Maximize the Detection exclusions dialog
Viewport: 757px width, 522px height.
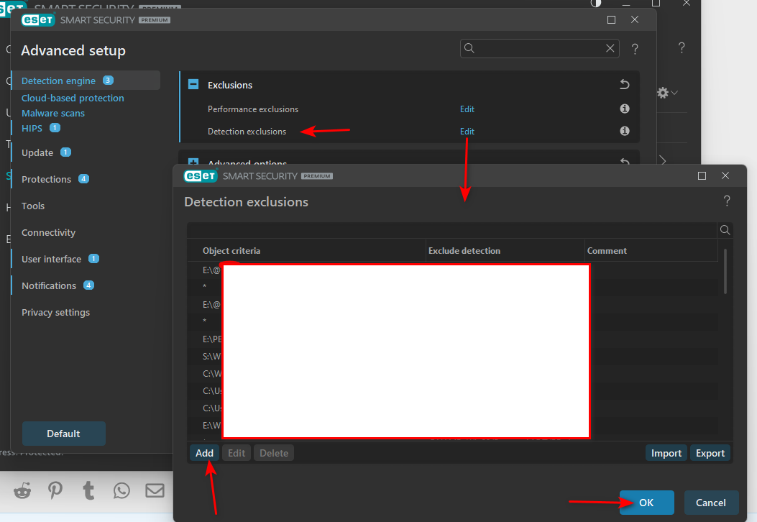[702, 175]
